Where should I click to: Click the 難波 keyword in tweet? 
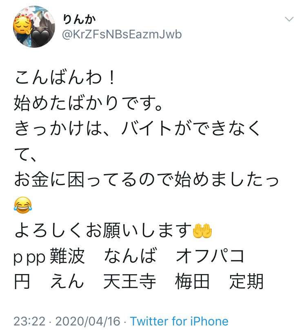(x=67, y=256)
